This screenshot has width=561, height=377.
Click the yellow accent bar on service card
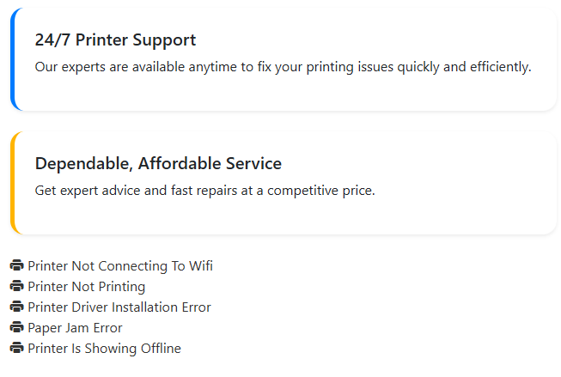coord(13,183)
